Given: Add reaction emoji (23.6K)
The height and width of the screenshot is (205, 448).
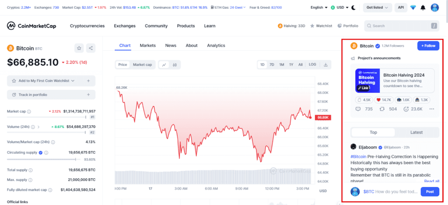Looking at the screenshot, I should pyautogui.click(x=413, y=109).
